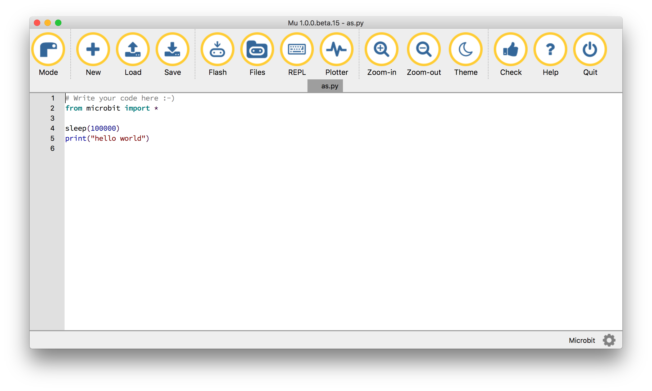Image resolution: width=652 pixels, height=391 pixels.
Task: Place cursor in print hello world line
Action: pyautogui.click(x=107, y=139)
